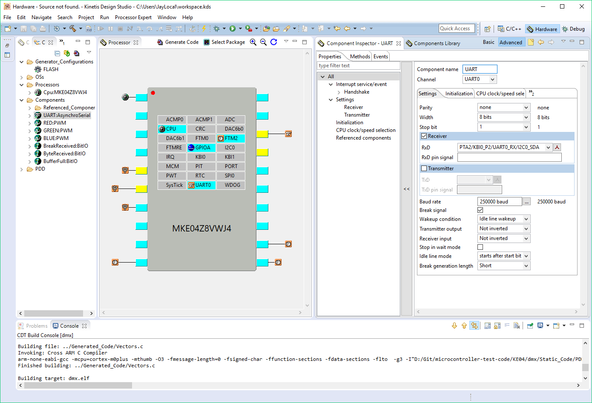Enable the Transmitter checkbox
The image size is (592, 403).
(x=424, y=169)
